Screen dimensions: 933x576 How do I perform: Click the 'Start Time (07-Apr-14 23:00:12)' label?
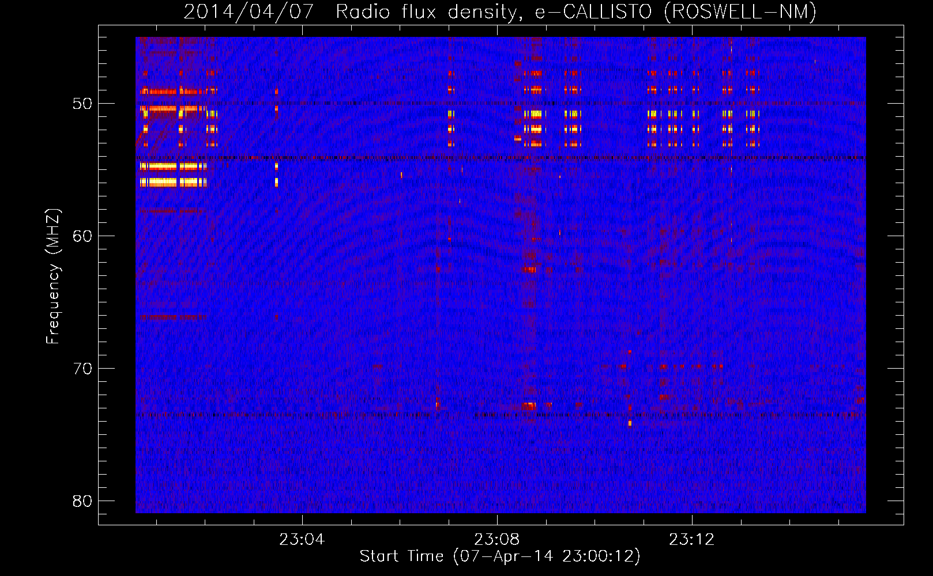point(500,556)
